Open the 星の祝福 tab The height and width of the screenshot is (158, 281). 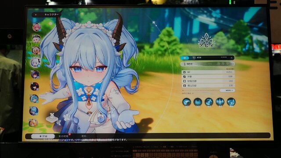(63, 136)
